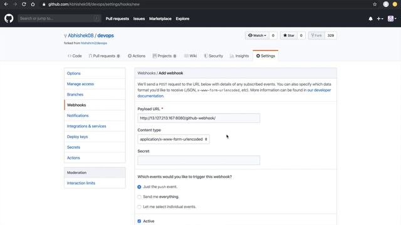Open Options in settings sidebar
This screenshot has height=225, width=401.
(x=95, y=73)
